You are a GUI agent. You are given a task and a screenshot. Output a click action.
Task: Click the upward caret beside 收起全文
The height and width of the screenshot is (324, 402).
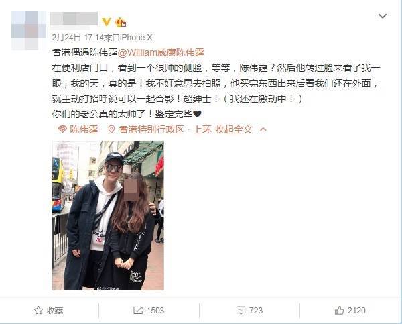coord(263,129)
